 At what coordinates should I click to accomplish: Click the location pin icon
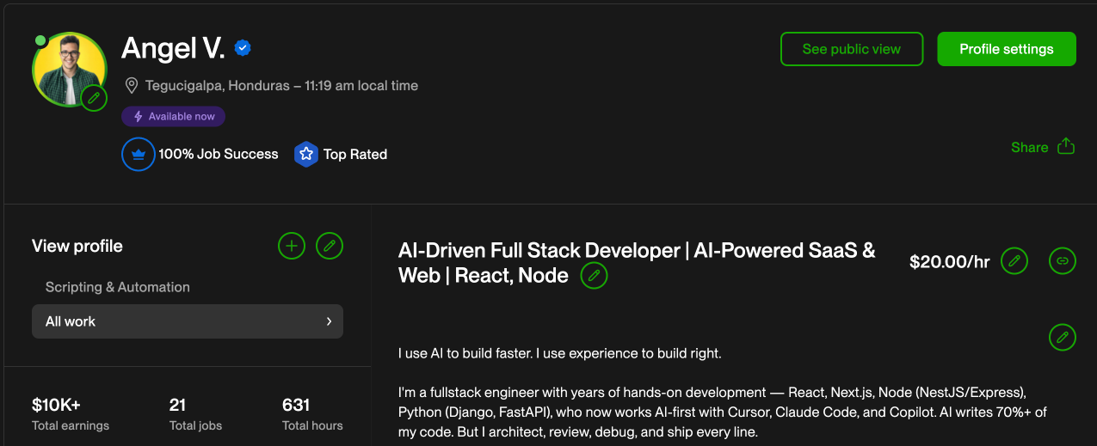coord(131,86)
